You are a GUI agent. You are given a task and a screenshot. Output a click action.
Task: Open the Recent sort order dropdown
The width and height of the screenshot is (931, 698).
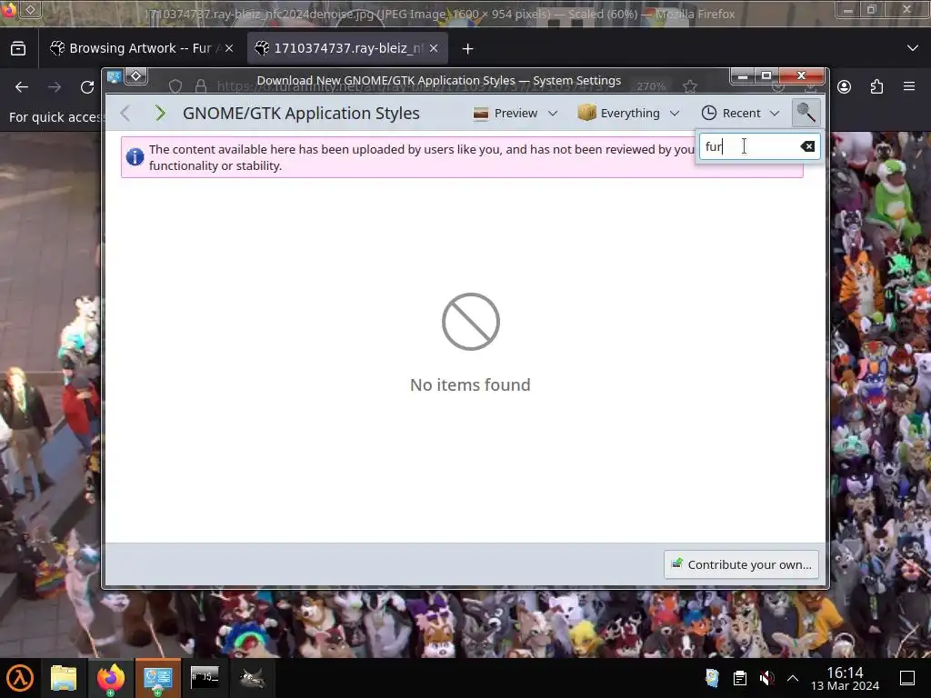pos(740,113)
